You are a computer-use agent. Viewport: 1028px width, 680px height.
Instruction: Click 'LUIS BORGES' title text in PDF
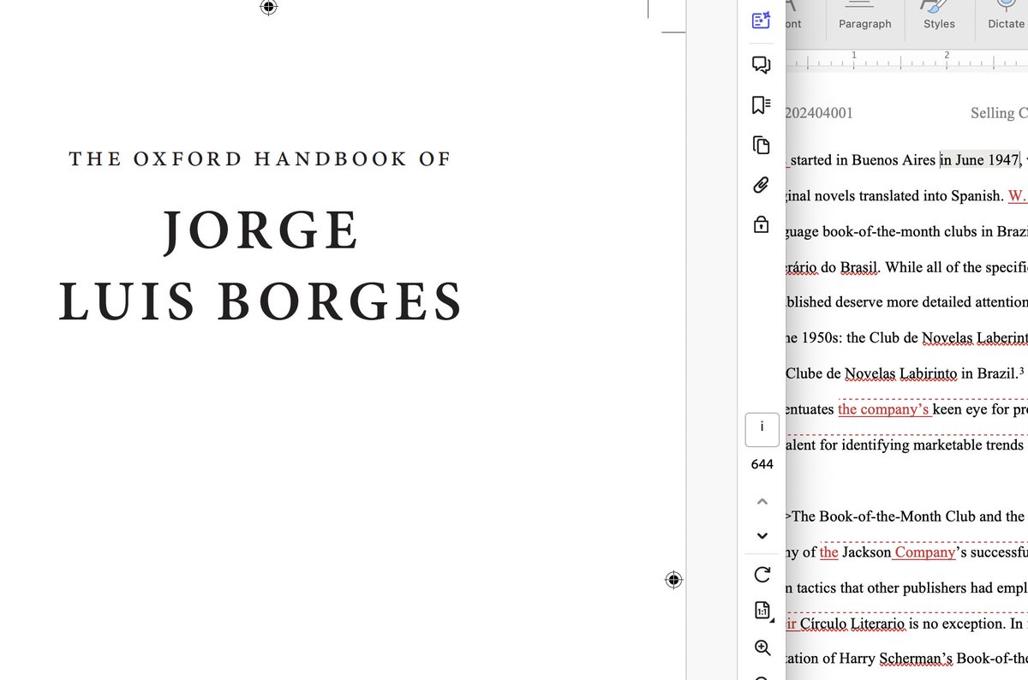[261, 301]
